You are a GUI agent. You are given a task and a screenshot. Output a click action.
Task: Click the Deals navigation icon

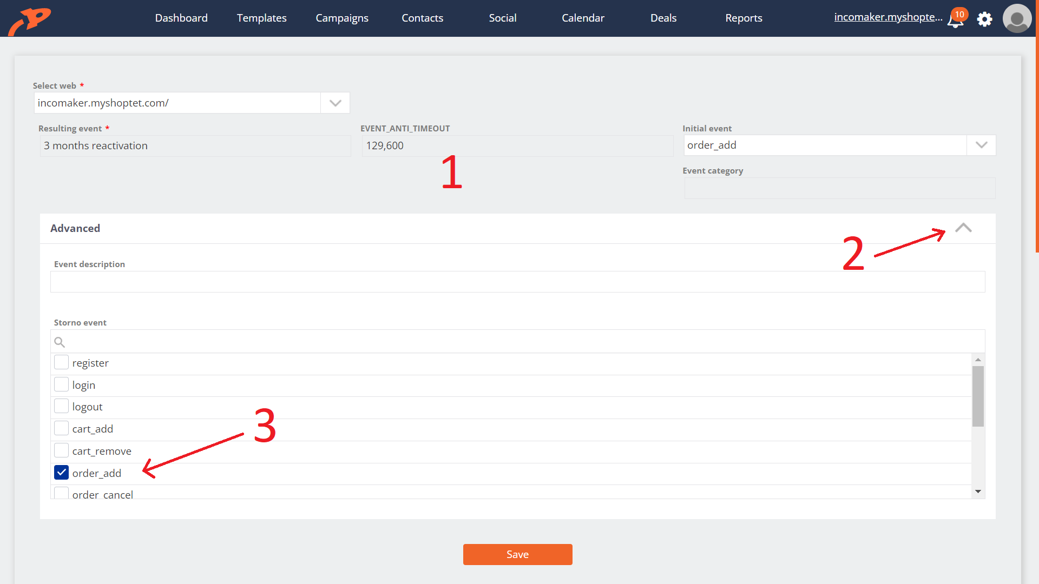[x=663, y=18]
